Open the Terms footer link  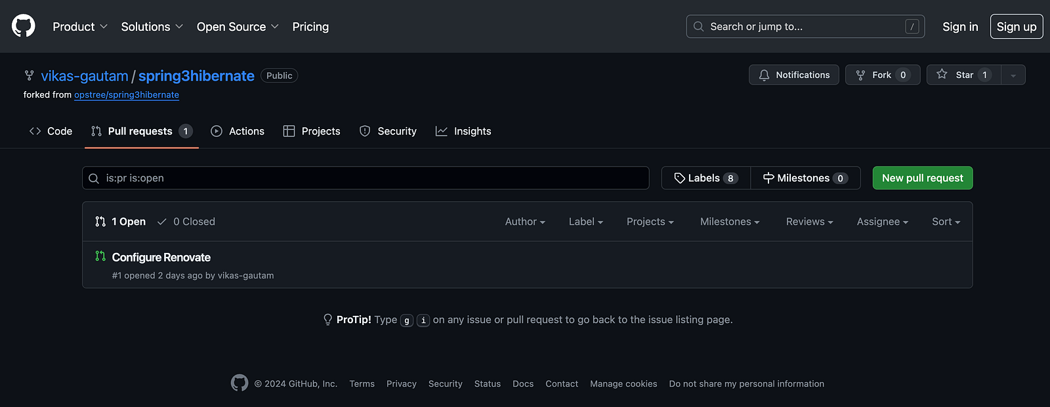[x=362, y=384]
